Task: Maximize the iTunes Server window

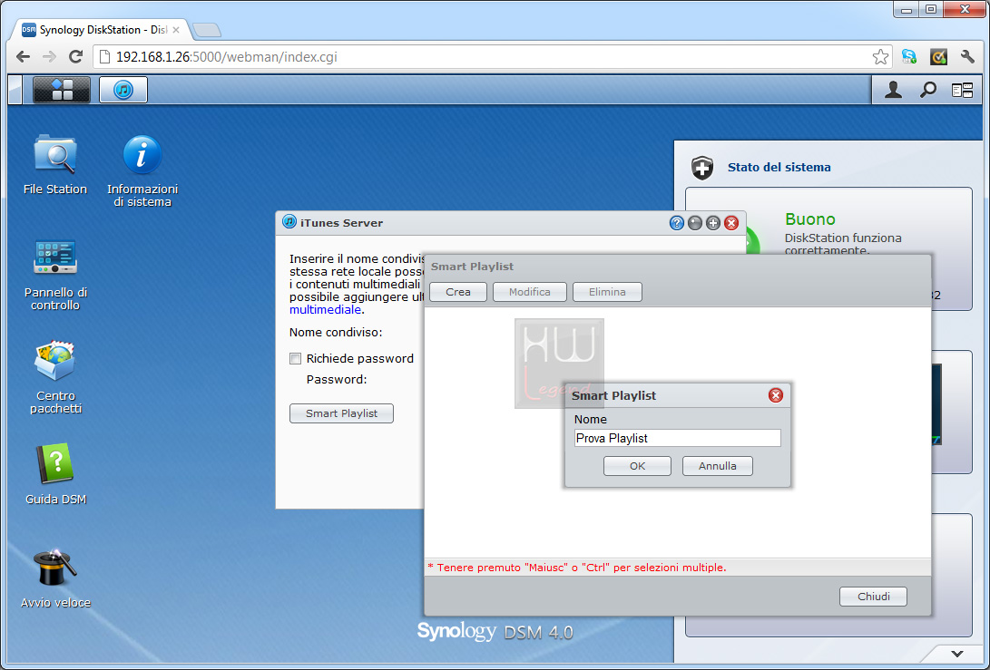Action: pyautogui.click(x=713, y=223)
